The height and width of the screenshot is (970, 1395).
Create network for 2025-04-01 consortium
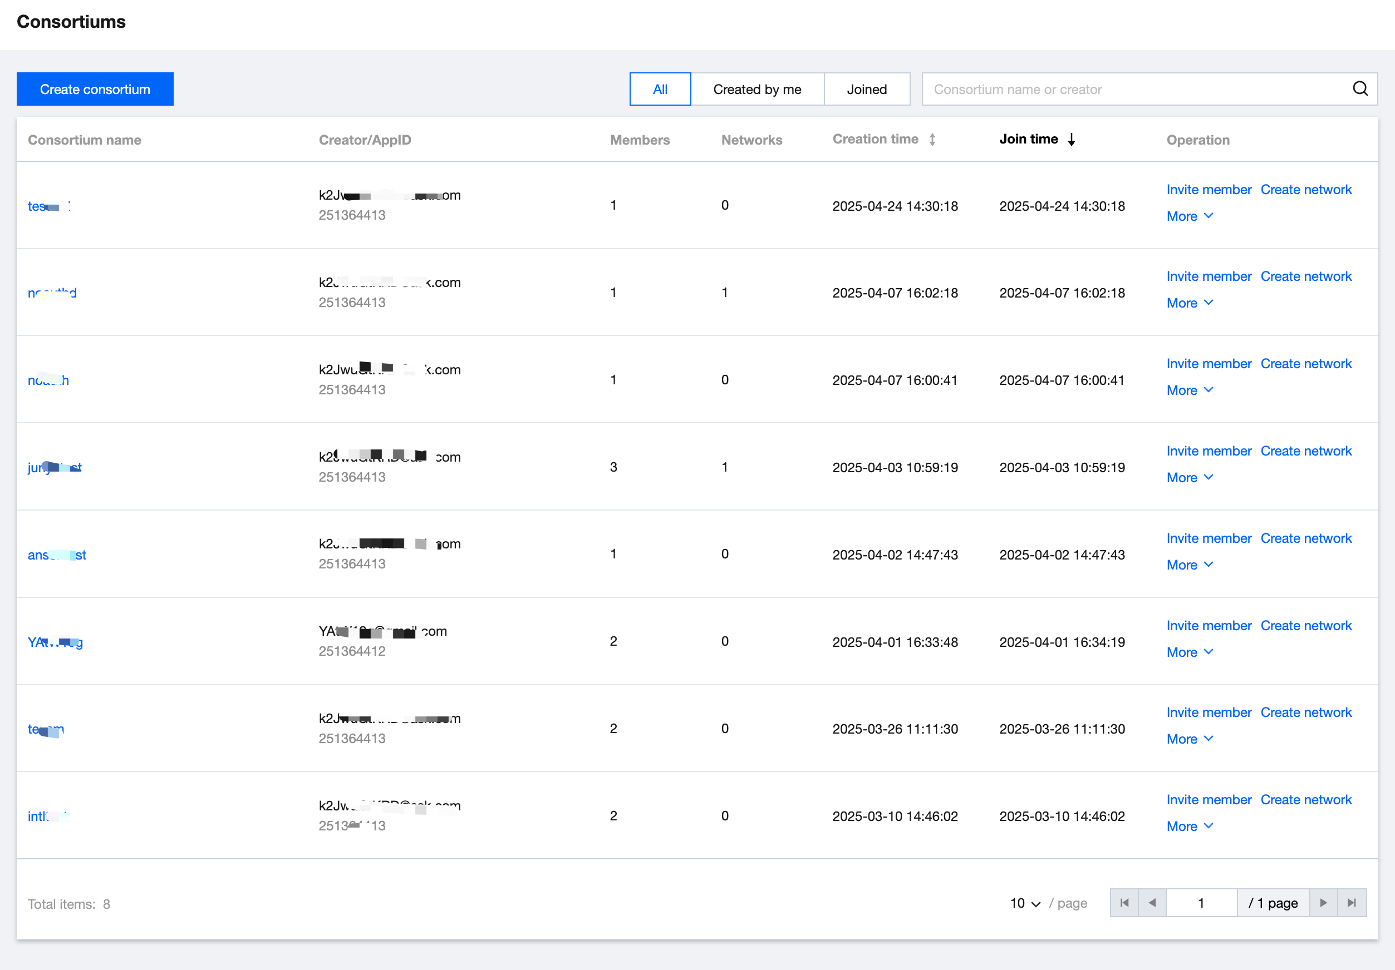pyautogui.click(x=1306, y=625)
